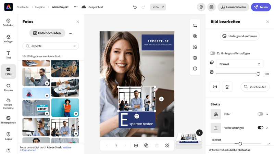Open the lightbulb tips icon

click(x=201, y=7)
